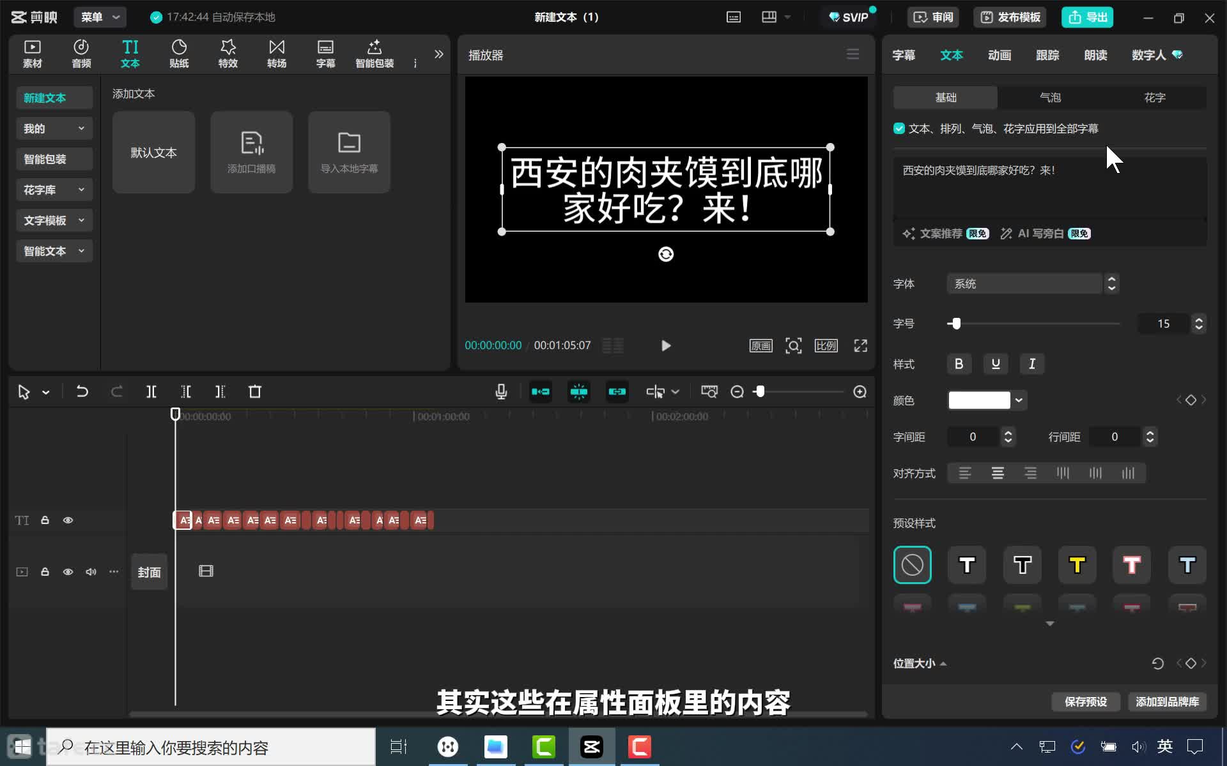Click the text rotate handle in preview
The height and width of the screenshot is (766, 1227).
pos(666,254)
